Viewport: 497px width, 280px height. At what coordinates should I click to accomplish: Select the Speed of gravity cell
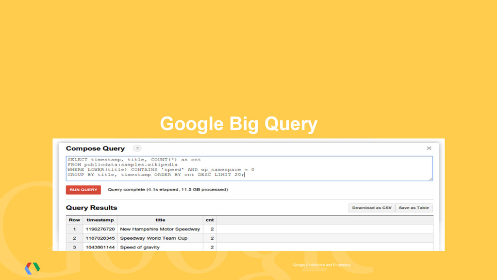click(160, 247)
